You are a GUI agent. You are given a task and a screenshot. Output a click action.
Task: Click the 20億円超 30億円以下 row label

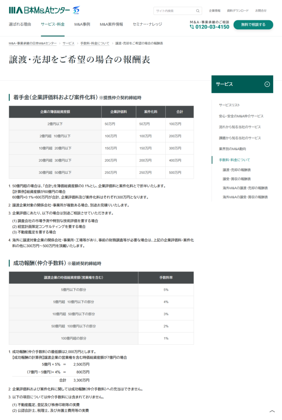coord(55,160)
